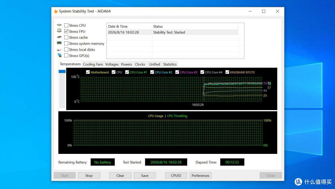Screen dimensions: 335x189
Task: Enable the Stress local disks checkbox
Action: click(x=66, y=49)
